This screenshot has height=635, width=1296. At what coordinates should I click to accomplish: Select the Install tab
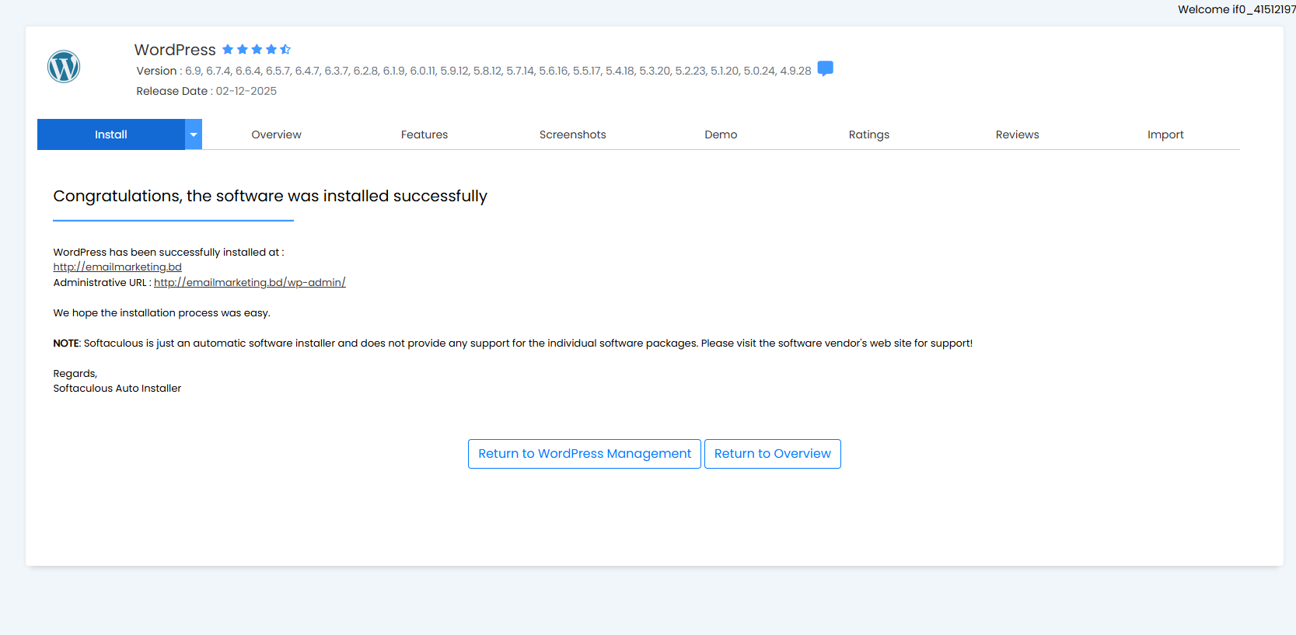tap(110, 134)
